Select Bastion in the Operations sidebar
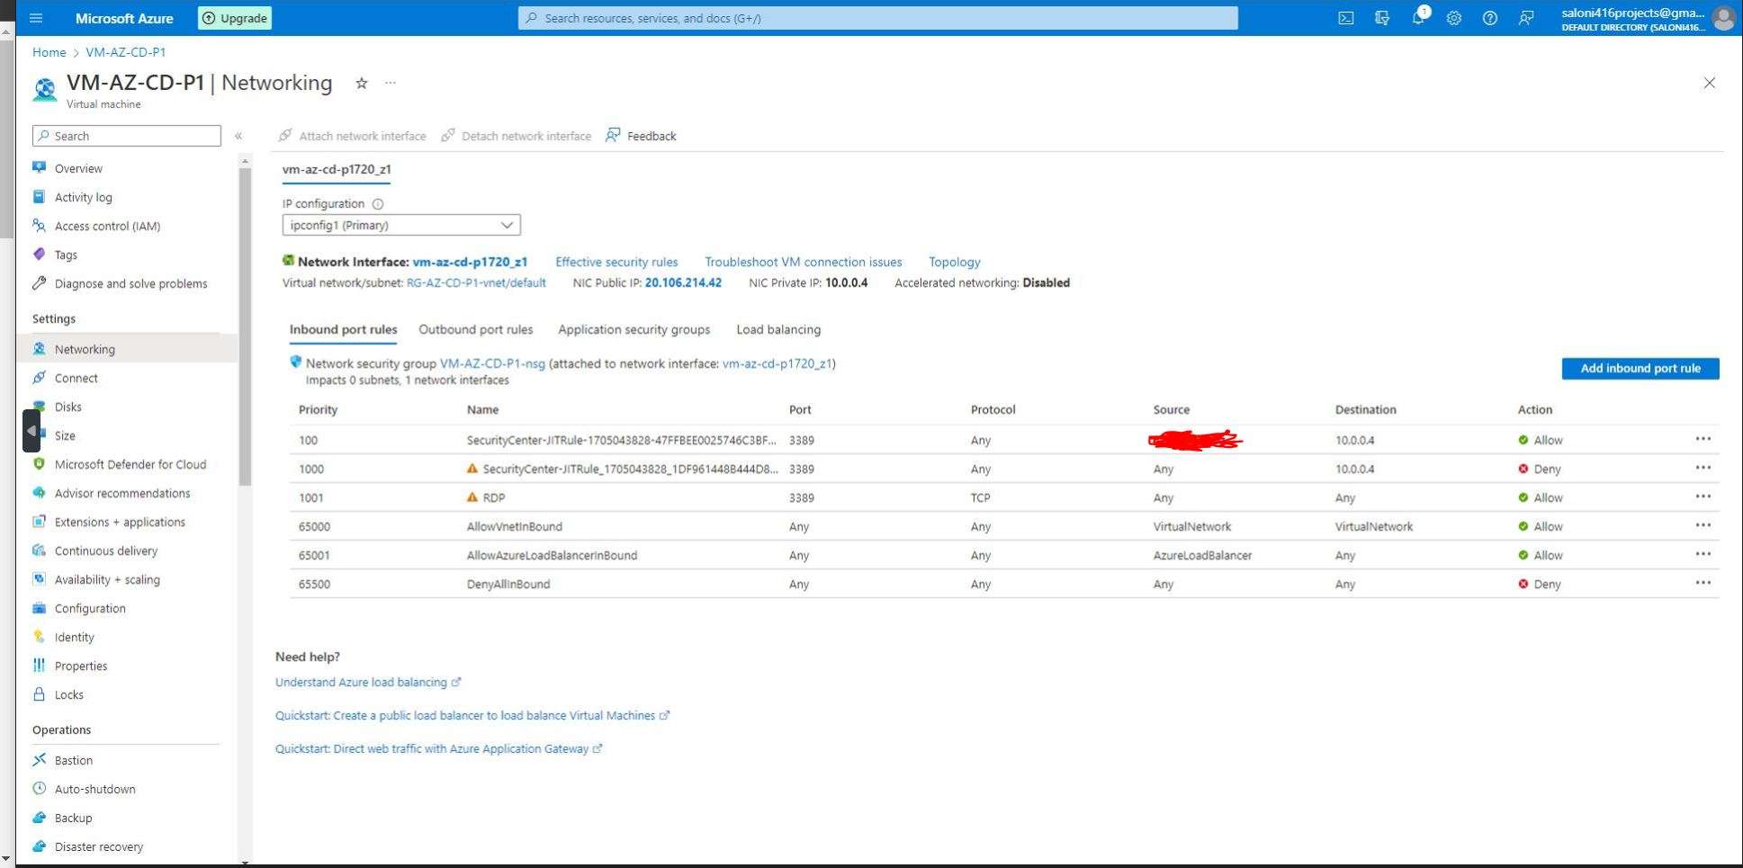This screenshot has width=1743, height=868. (x=73, y=759)
